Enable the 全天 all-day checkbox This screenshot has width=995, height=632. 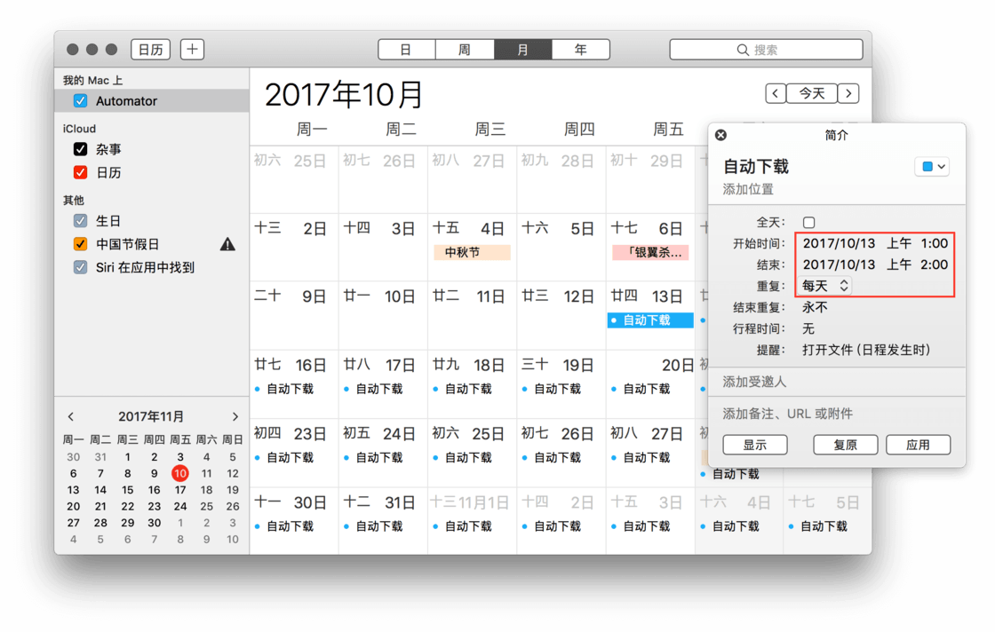(808, 222)
